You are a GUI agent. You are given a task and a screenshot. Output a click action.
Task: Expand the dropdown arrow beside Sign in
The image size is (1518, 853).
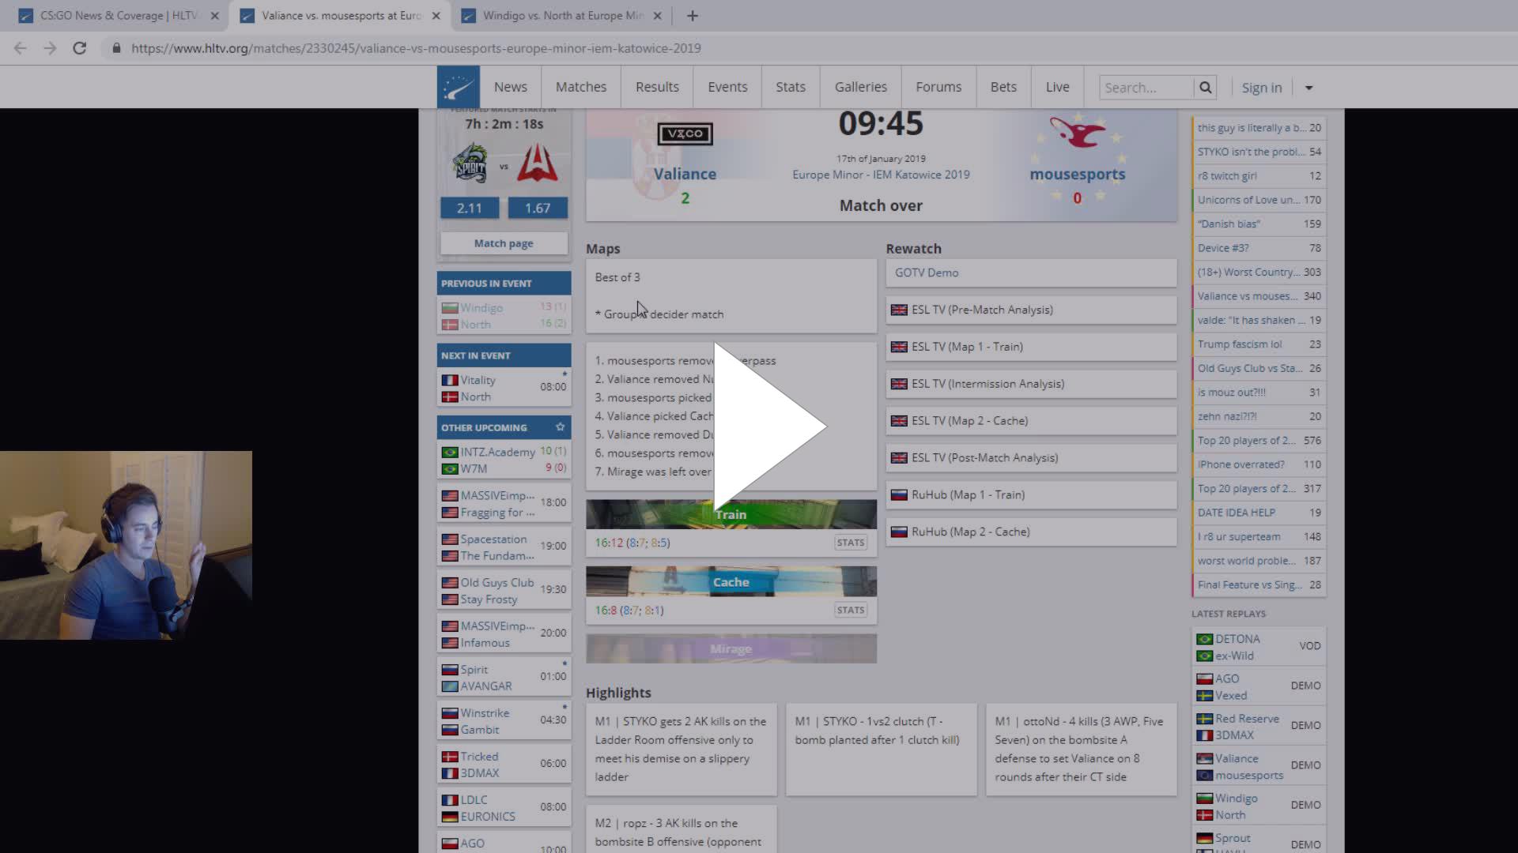click(x=1308, y=88)
